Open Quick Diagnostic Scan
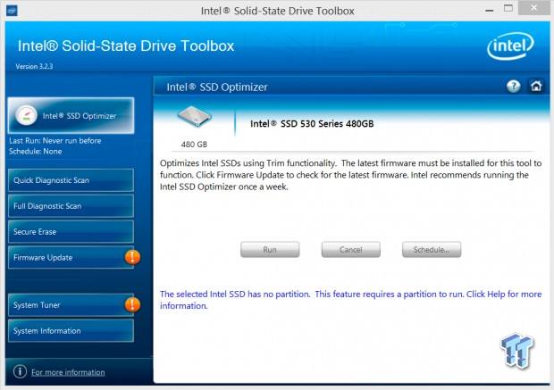This screenshot has height=390, width=554. [71, 180]
